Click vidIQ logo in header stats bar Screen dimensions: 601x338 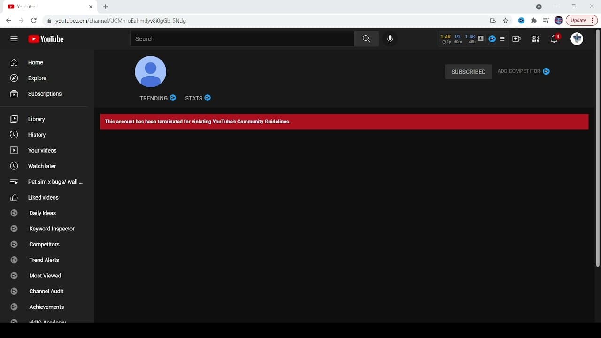tap(492, 39)
